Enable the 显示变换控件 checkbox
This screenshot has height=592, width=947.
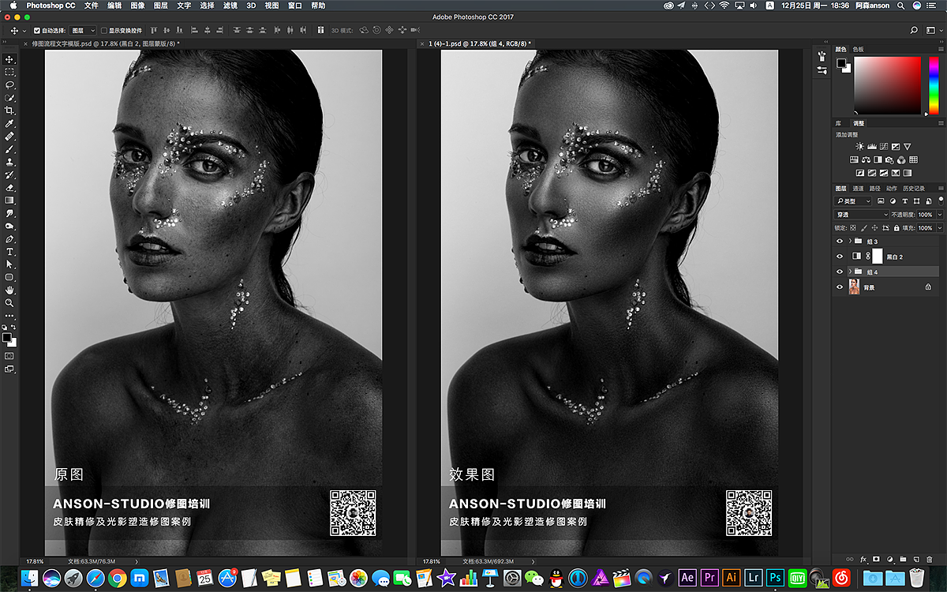(x=103, y=31)
